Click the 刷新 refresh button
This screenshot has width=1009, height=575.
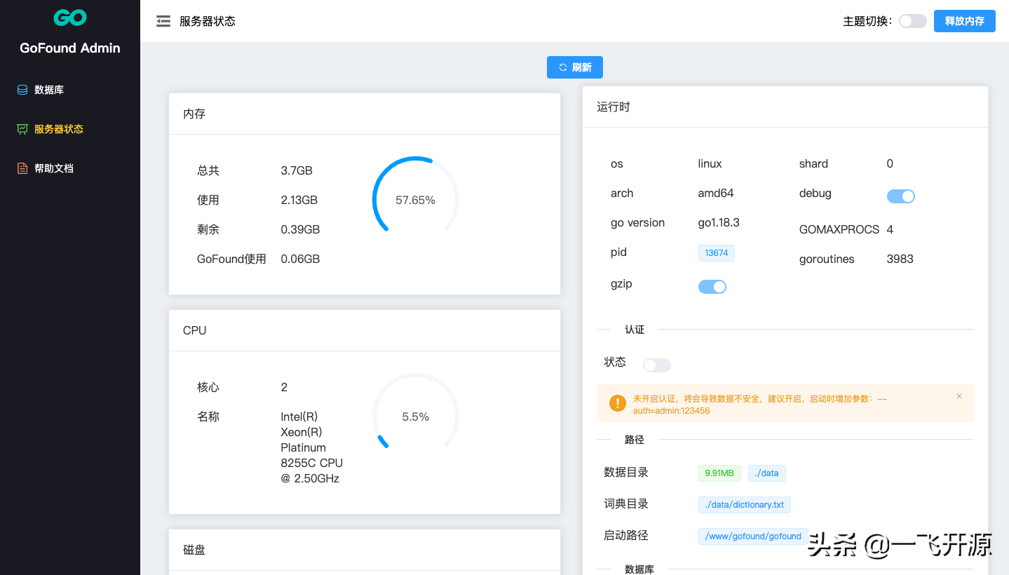pyautogui.click(x=575, y=67)
